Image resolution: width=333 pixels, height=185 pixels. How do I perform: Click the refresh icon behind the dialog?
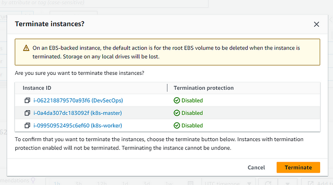[x=268, y=183]
